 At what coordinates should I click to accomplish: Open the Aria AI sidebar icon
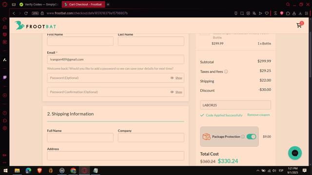[x=5, y=60]
